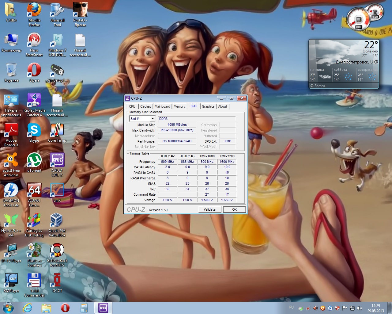The width and height of the screenshot is (392, 314).
Task: Click the SPD Ext. value XMP
Action: (x=228, y=141)
